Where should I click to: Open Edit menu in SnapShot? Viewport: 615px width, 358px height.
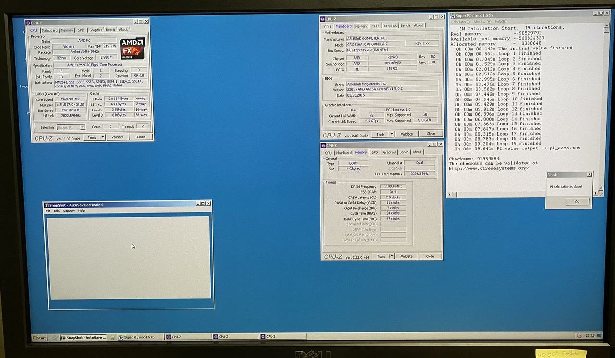pyautogui.click(x=57, y=211)
